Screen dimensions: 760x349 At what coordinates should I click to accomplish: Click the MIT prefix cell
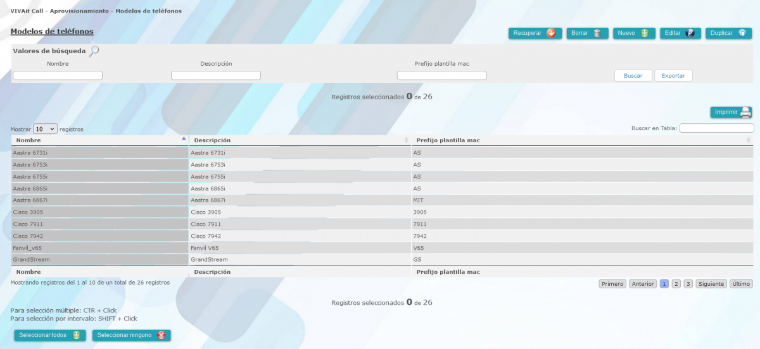coord(583,200)
